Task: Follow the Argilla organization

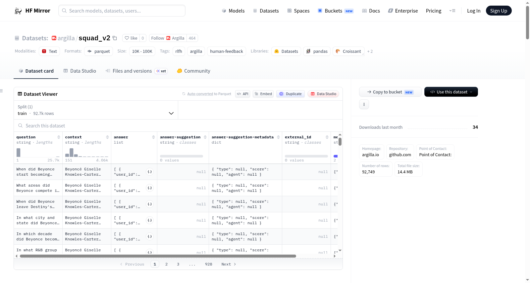Action: coord(168,38)
